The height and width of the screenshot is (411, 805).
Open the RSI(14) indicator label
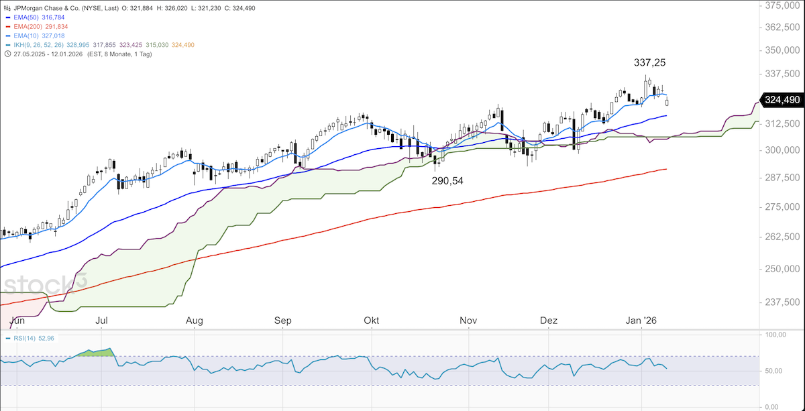click(x=25, y=338)
